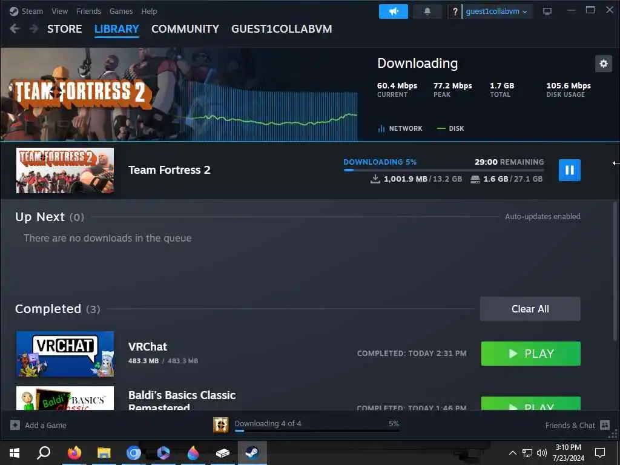The image size is (620, 465).
Task: Open File Explorer from the taskbar
Action: [104, 453]
